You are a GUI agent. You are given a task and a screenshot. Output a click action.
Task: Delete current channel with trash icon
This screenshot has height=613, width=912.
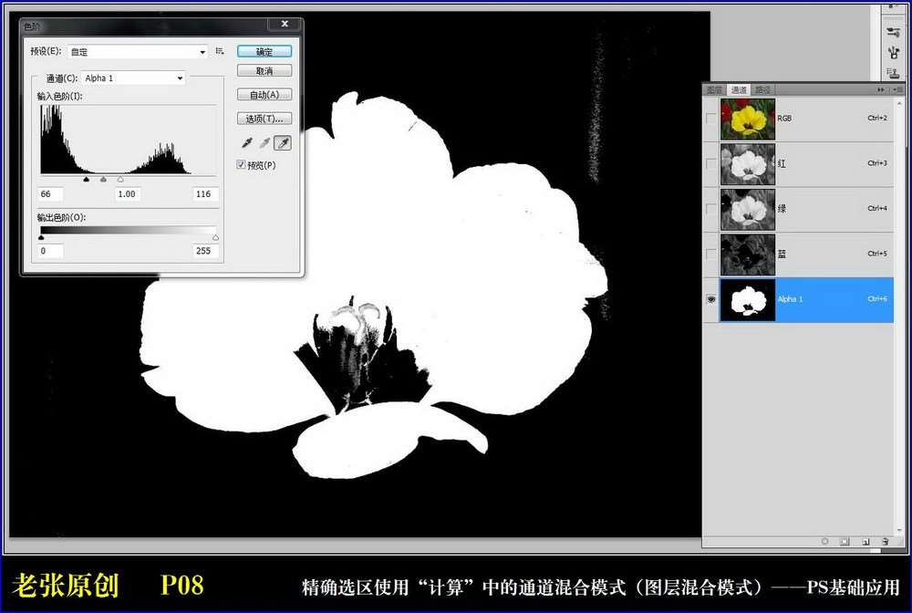[885, 541]
